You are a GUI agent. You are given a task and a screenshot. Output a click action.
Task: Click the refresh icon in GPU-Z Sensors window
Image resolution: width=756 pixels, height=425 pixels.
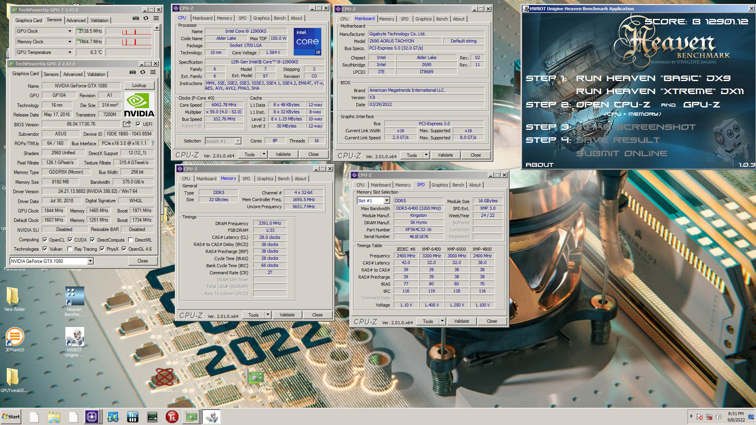click(146, 18)
